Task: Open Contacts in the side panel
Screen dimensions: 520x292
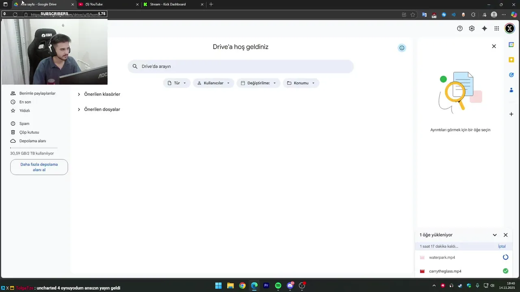Action: point(511,90)
